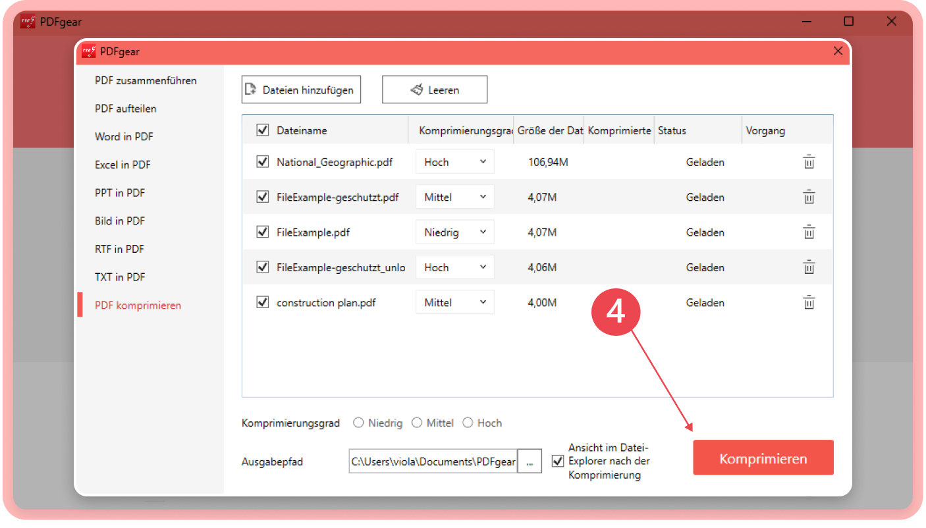Choose Excel in PDF option
Screen dimensions: 926x528
click(123, 165)
